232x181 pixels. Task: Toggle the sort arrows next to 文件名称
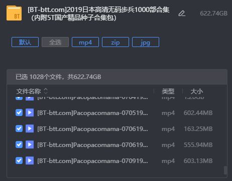tap(46, 91)
